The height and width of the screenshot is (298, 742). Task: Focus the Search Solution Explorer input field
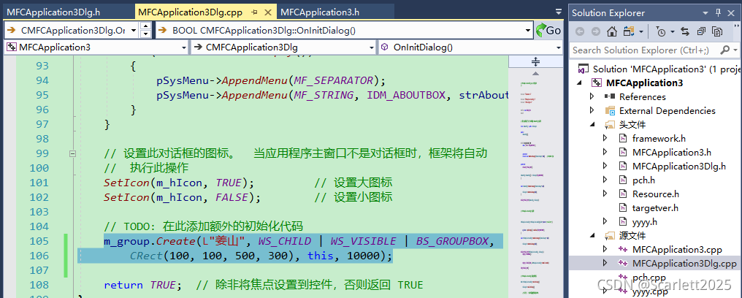pyautogui.click(x=643, y=50)
